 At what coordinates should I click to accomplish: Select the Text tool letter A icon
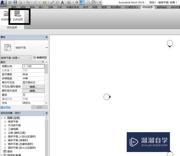[x=62, y=2]
